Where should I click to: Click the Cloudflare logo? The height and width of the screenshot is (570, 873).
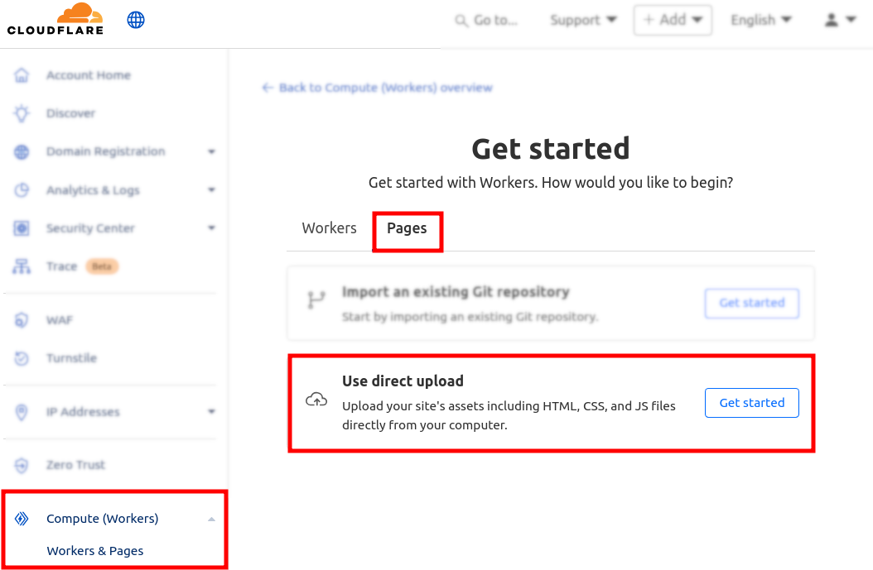click(55, 20)
